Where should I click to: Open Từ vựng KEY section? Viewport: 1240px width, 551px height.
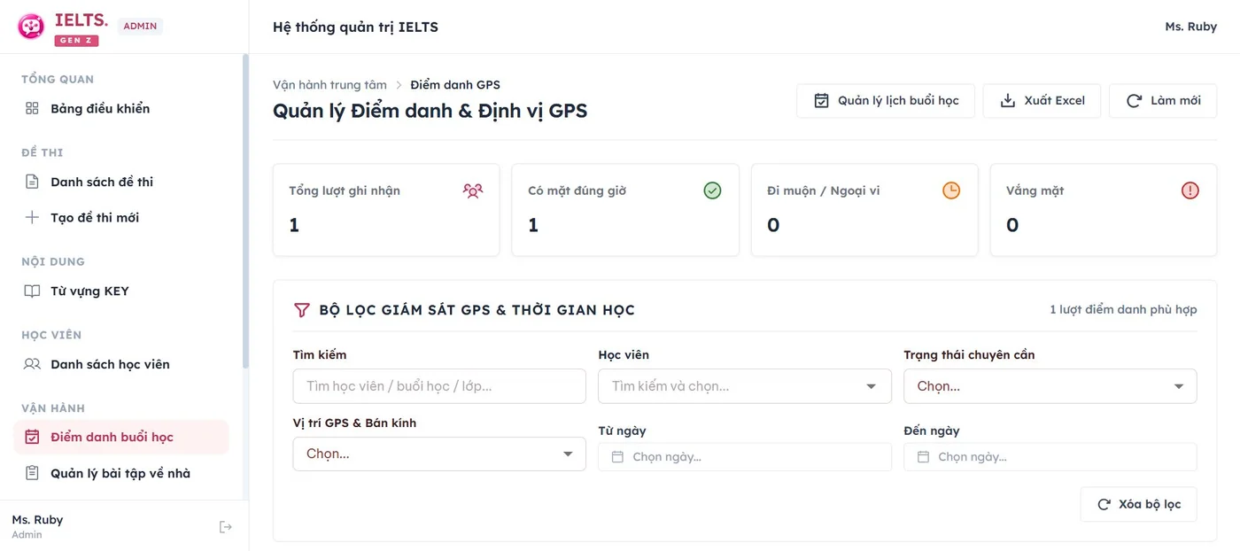tap(121, 291)
